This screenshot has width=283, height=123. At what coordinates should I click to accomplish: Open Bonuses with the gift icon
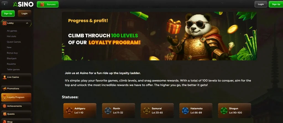point(48,4)
